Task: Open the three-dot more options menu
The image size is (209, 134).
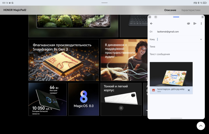Action: 201,23
